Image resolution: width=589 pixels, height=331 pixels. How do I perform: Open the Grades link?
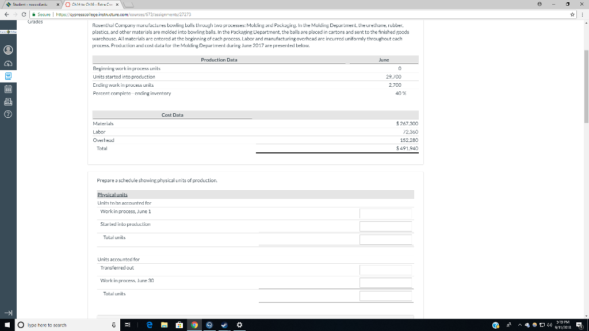tap(35, 21)
